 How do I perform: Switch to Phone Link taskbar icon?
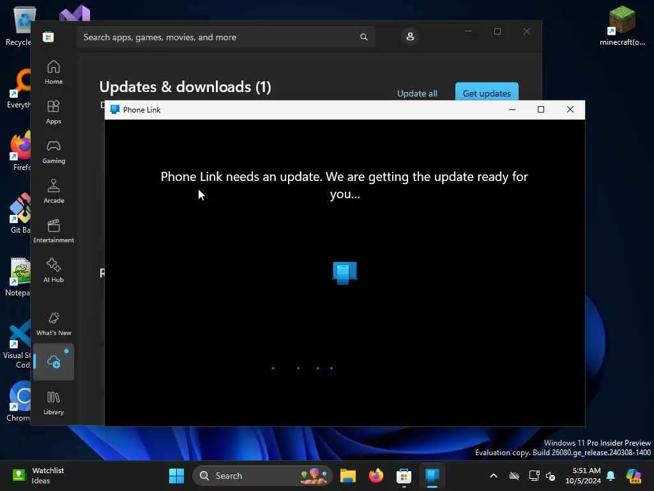(x=432, y=476)
